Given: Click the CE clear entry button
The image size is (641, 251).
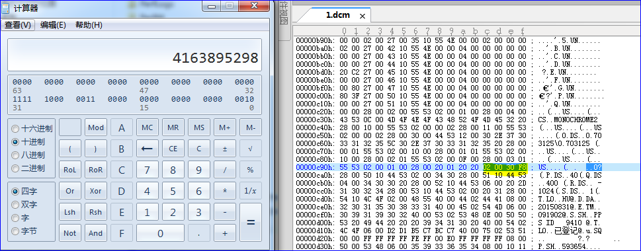Looking at the screenshot, I should click(173, 149).
